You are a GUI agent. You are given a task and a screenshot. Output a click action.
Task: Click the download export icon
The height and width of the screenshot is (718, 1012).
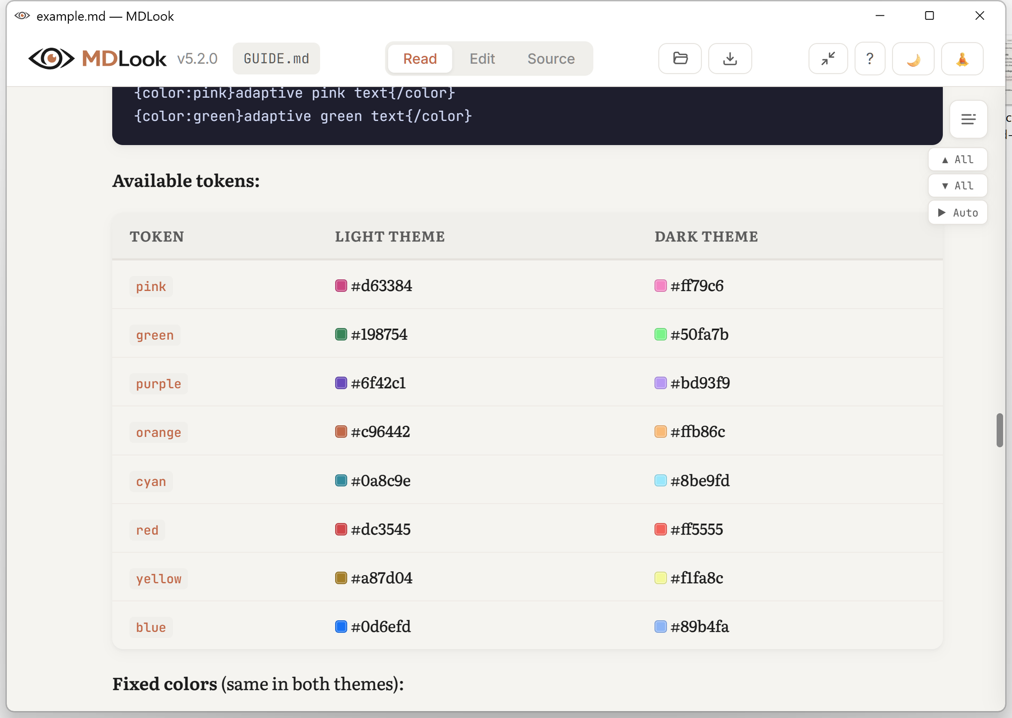coord(730,59)
